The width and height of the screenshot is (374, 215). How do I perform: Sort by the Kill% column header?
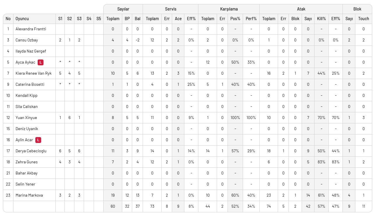point(321,19)
